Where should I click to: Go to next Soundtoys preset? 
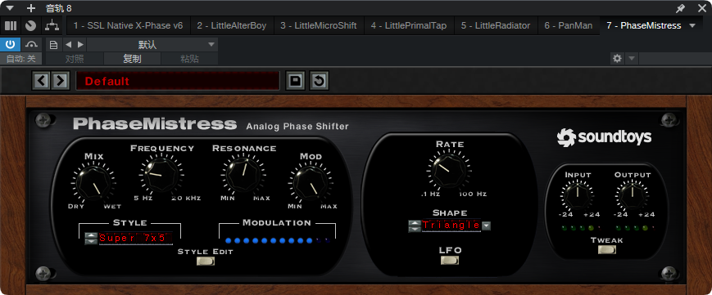[60, 81]
